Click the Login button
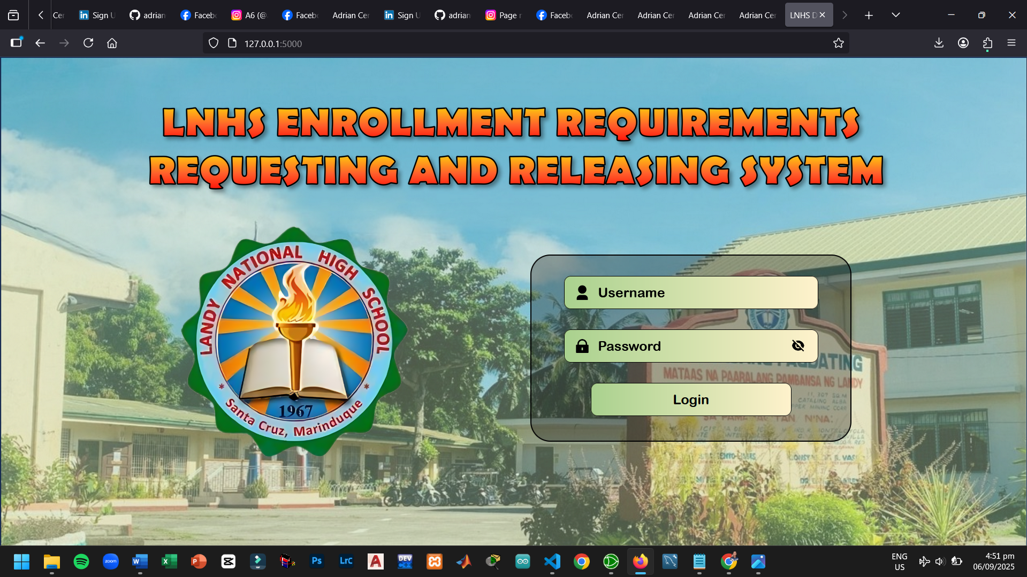Viewport: 1027px width, 577px height. [x=691, y=399]
